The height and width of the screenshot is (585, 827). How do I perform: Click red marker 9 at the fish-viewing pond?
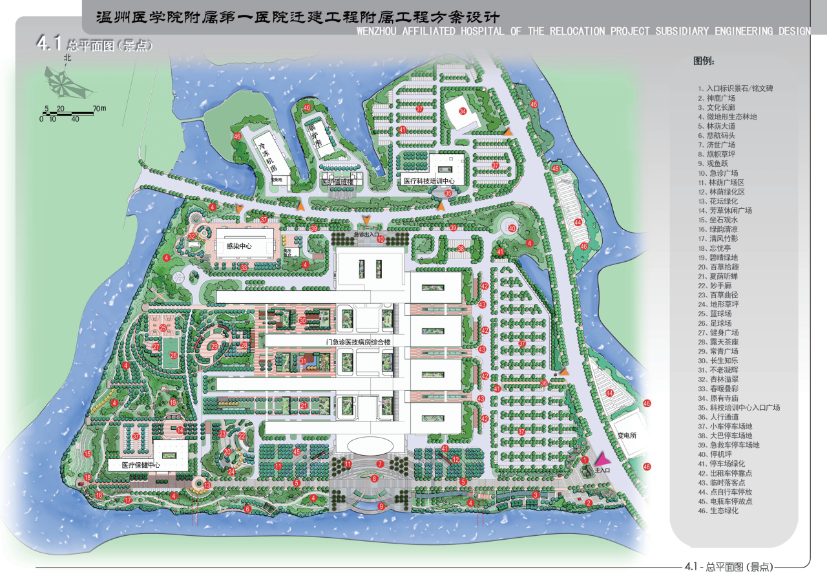[x=381, y=506]
